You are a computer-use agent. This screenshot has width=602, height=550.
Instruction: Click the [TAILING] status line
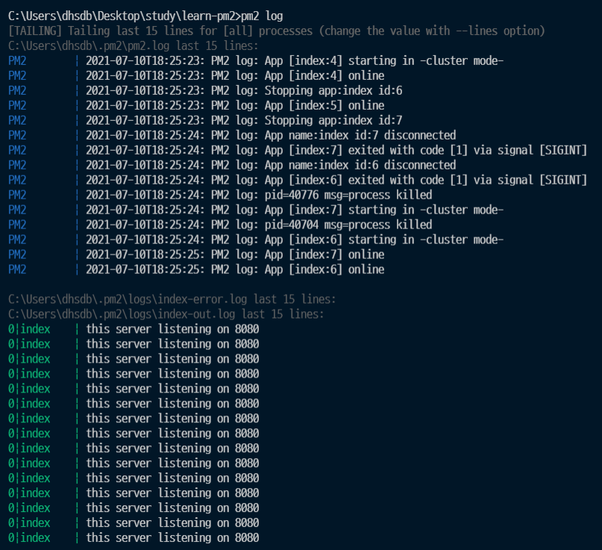tap(277, 31)
